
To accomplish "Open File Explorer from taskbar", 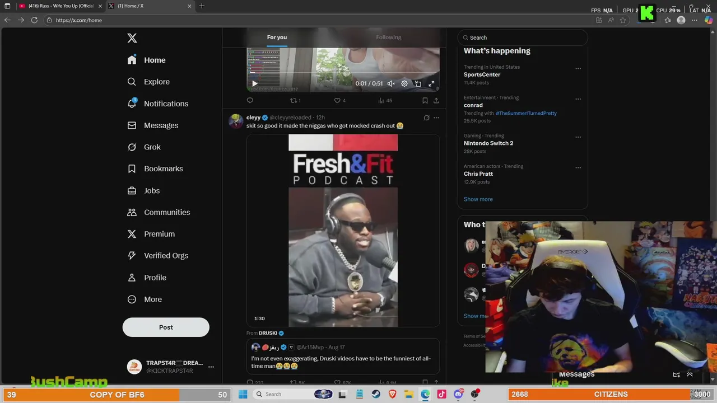I will point(409,394).
